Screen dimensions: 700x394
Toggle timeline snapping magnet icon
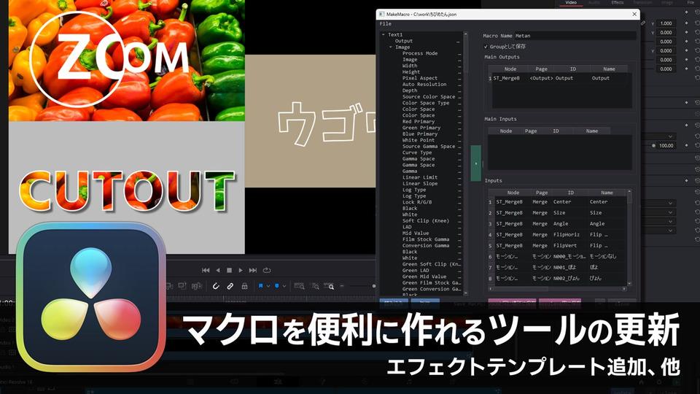pos(216,286)
